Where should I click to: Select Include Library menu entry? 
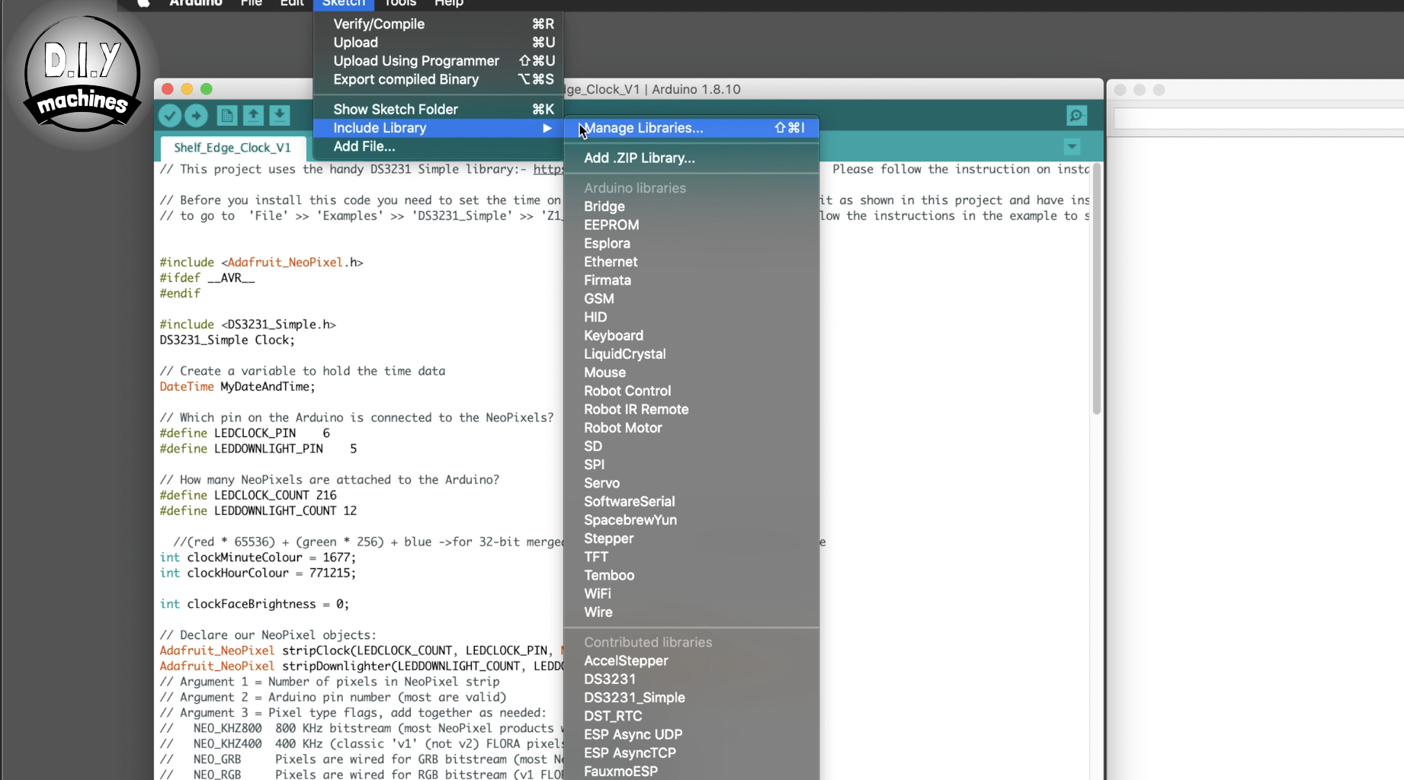coord(438,128)
